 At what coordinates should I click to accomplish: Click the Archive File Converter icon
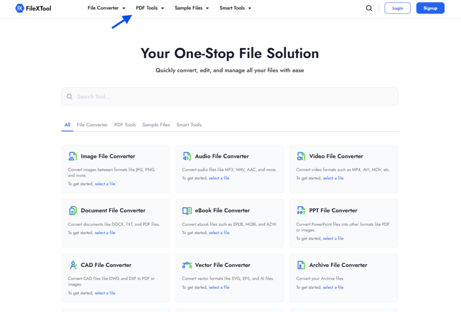point(301,265)
